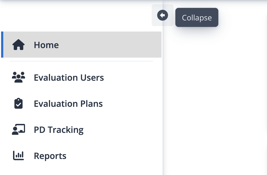Viewport: 267px width, 175px height.
Task: Click the Evaluation Users people icon
Action: pyautogui.click(x=18, y=77)
